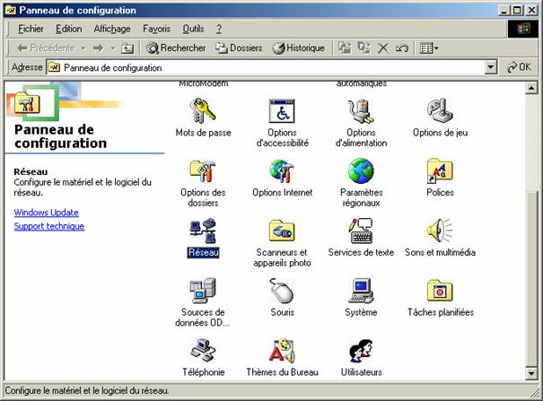543x401 pixels.
Task: Click the Delete X toolbar icon
Action: pyautogui.click(x=382, y=48)
